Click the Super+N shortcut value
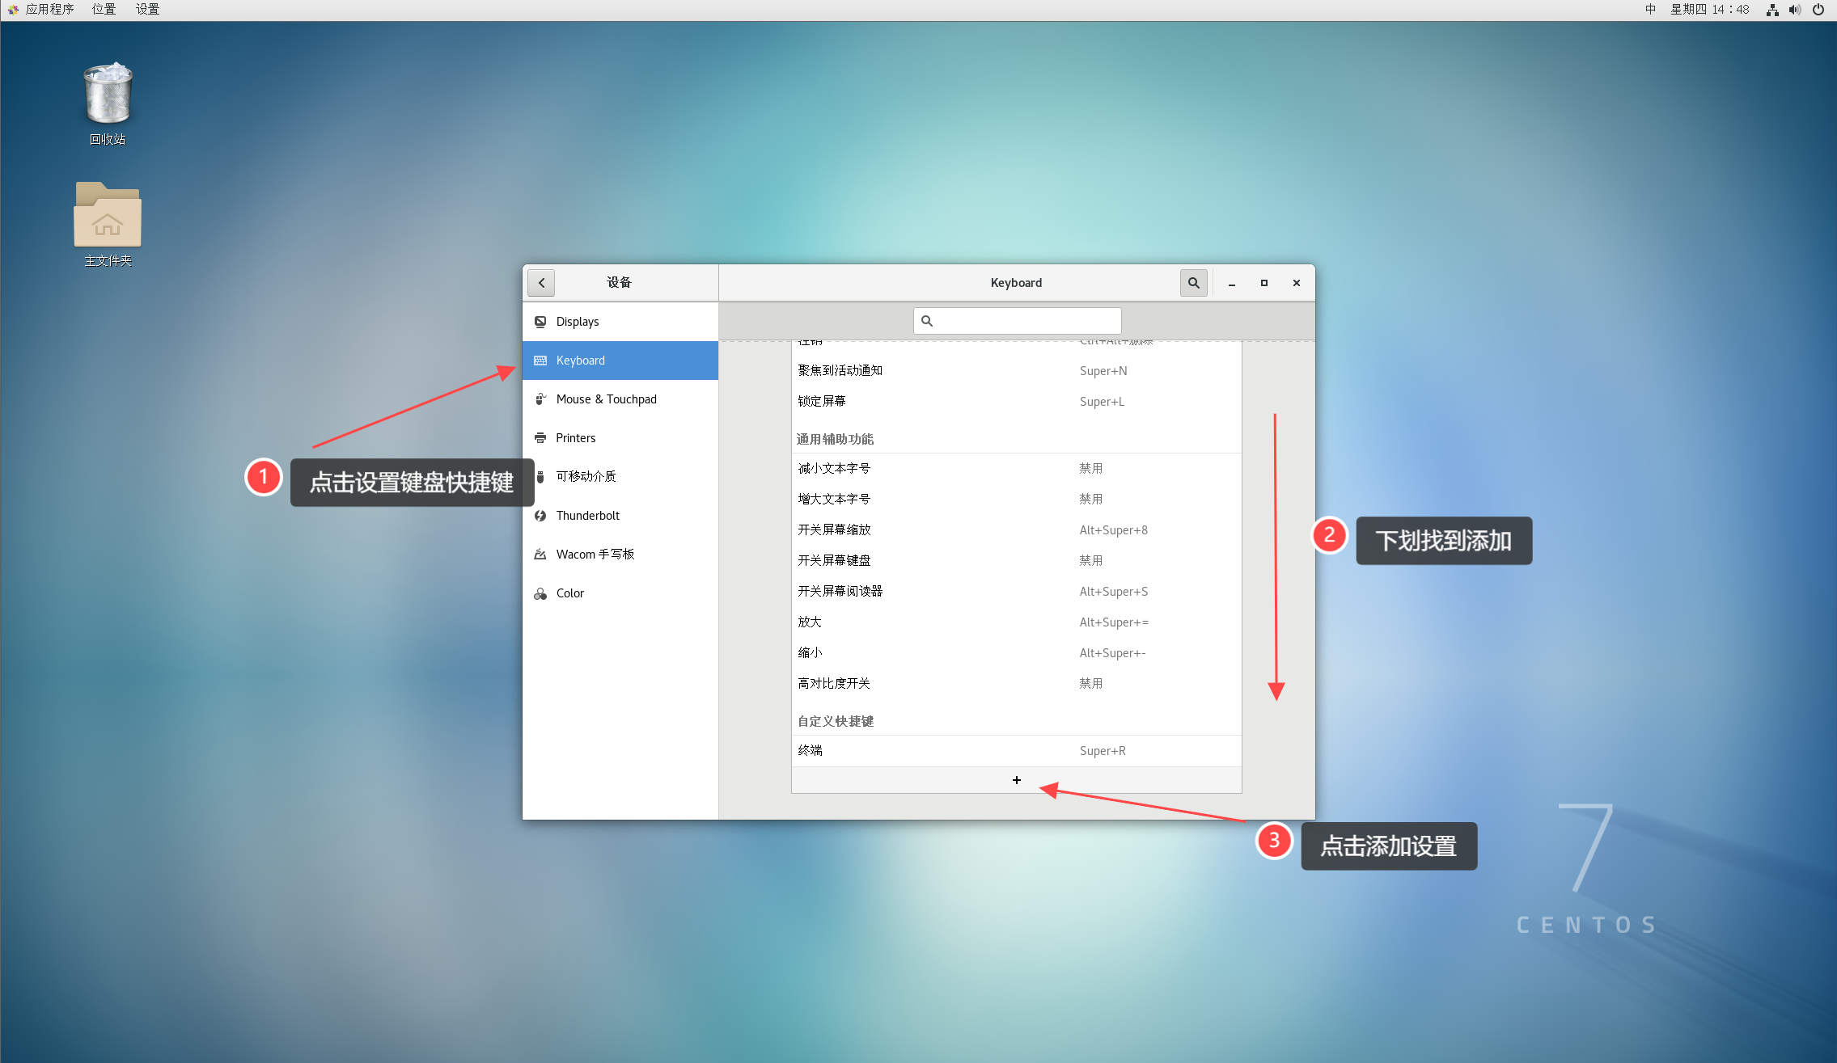 pos(1103,371)
